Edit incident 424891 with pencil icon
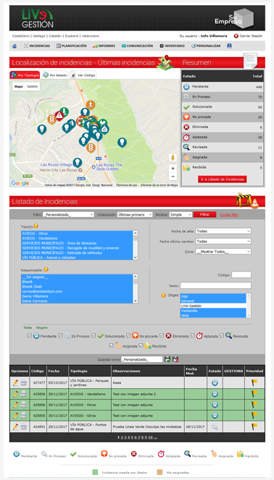The image size is (274, 480). [15, 426]
